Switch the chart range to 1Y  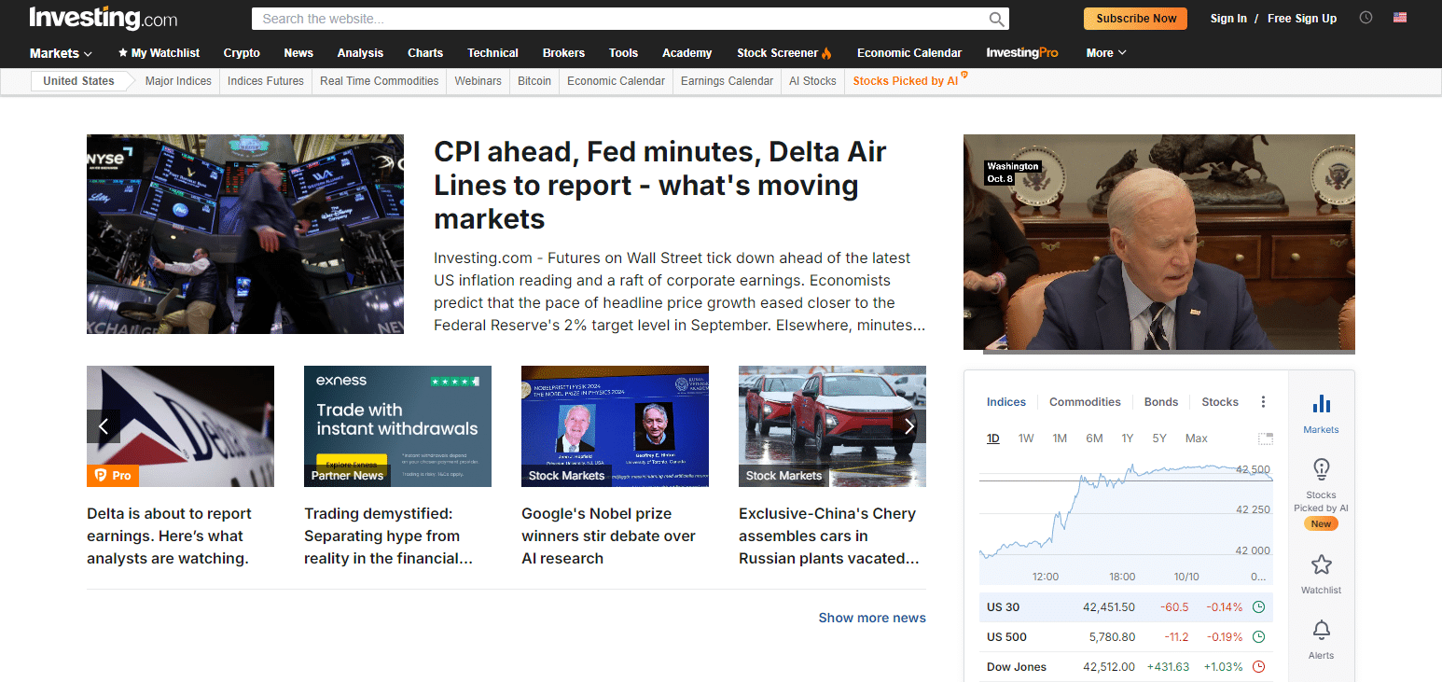coord(1128,438)
